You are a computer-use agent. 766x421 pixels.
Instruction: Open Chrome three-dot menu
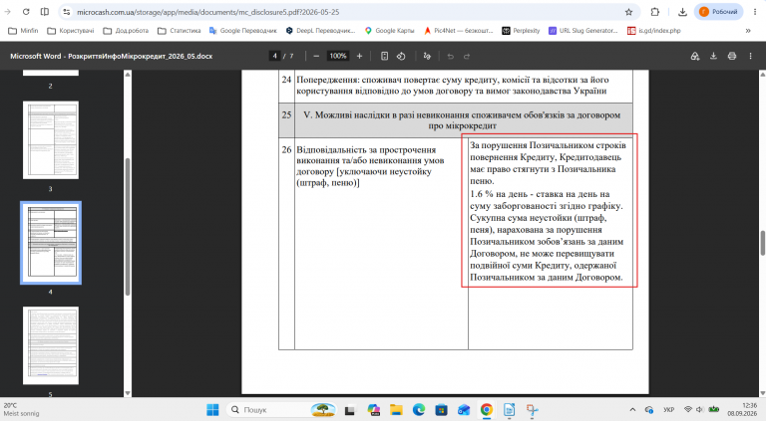click(x=755, y=12)
